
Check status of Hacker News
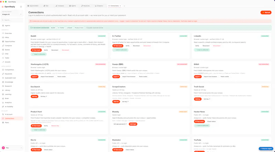click(211, 121)
